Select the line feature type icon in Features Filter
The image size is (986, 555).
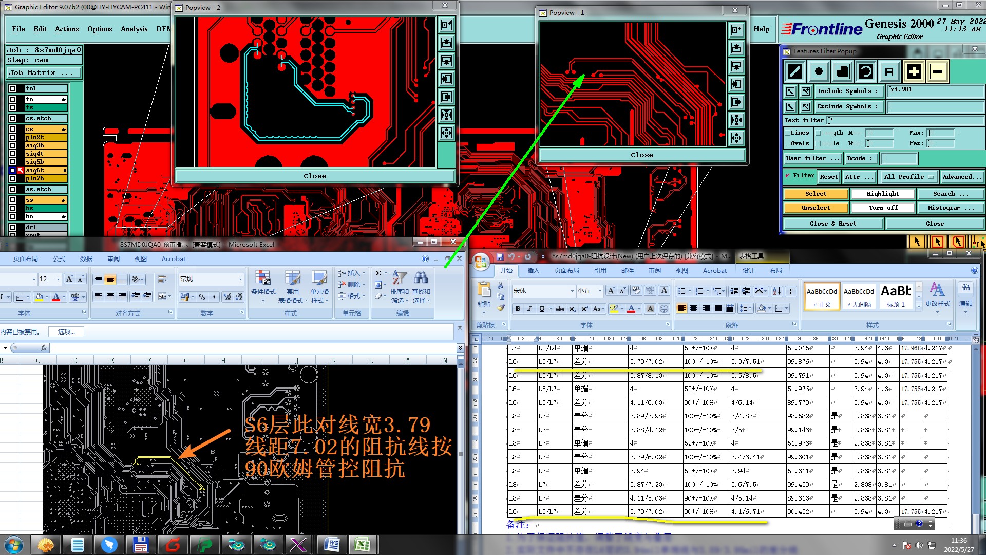(x=795, y=71)
